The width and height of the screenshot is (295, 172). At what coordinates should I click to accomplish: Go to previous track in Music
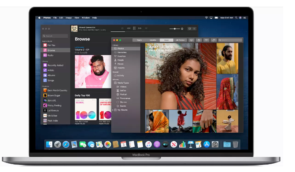tap(129, 28)
